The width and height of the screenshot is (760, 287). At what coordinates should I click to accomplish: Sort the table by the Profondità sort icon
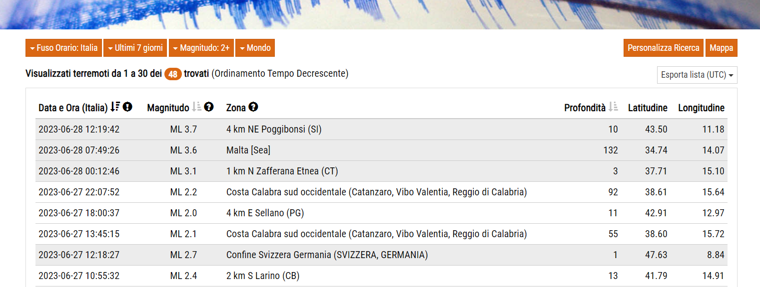click(613, 107)
